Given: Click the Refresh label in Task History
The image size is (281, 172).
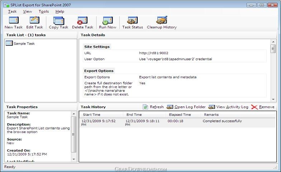Looking at the screenshot, I should point(157,107).
